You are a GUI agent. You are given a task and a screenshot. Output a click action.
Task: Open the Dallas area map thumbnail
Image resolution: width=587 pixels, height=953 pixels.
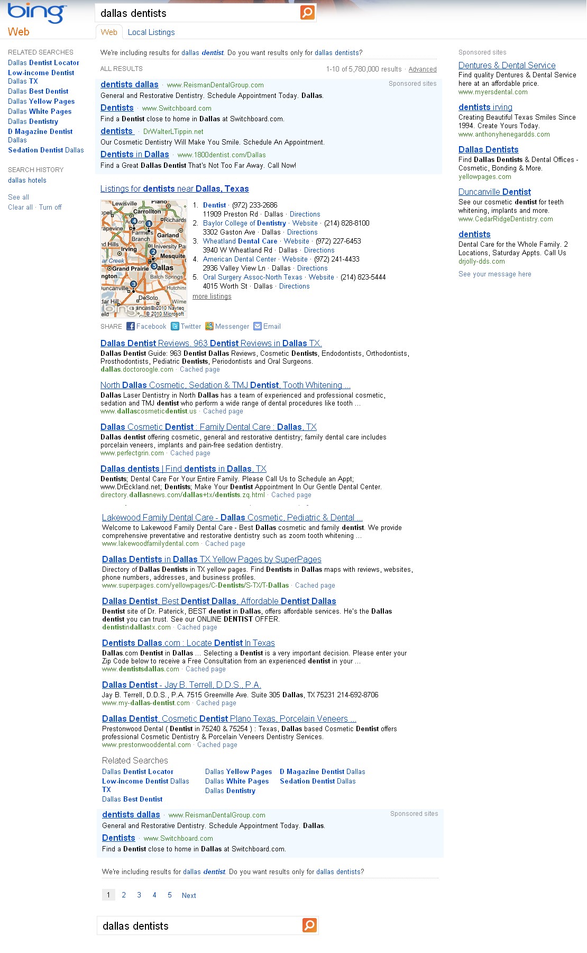pos(144,258)
